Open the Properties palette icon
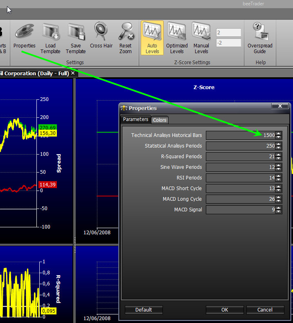293x323 pixels. [x=25, y=32]
